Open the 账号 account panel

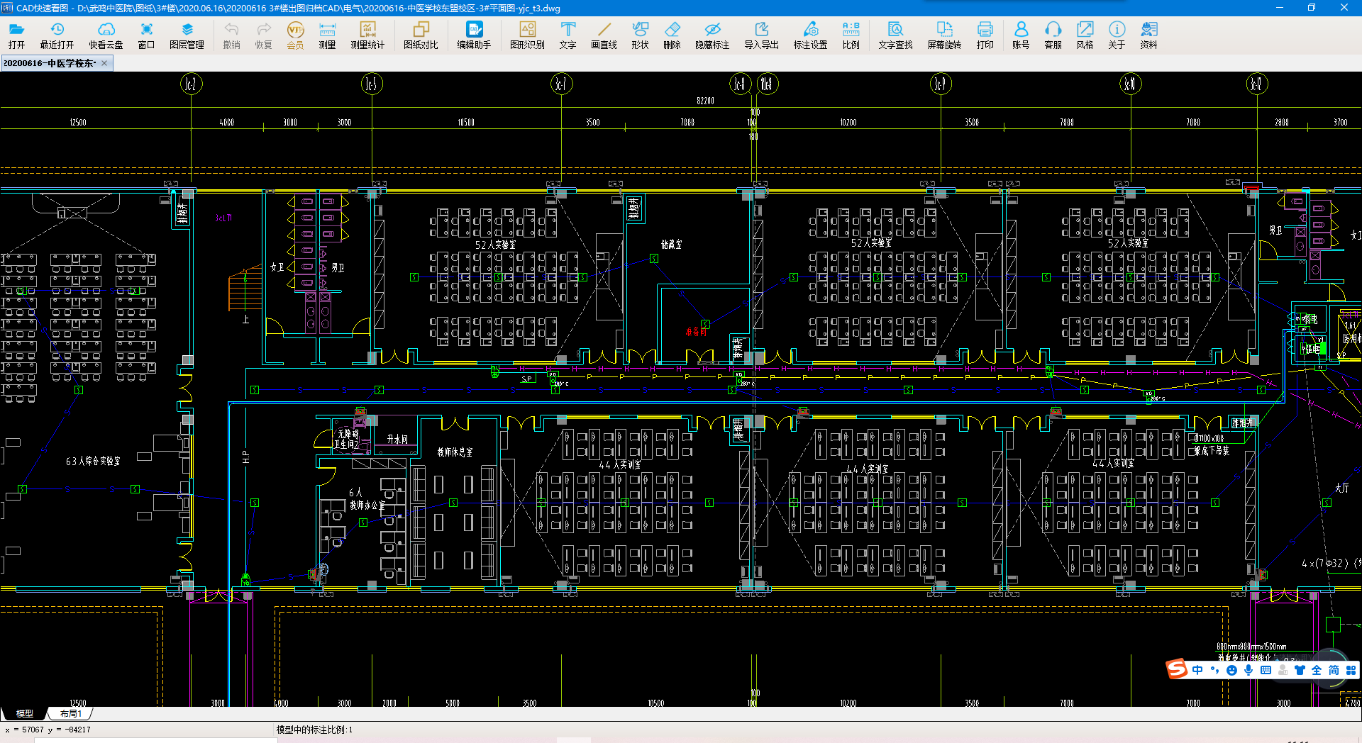pyautogui.click(x=1021, y=35)
